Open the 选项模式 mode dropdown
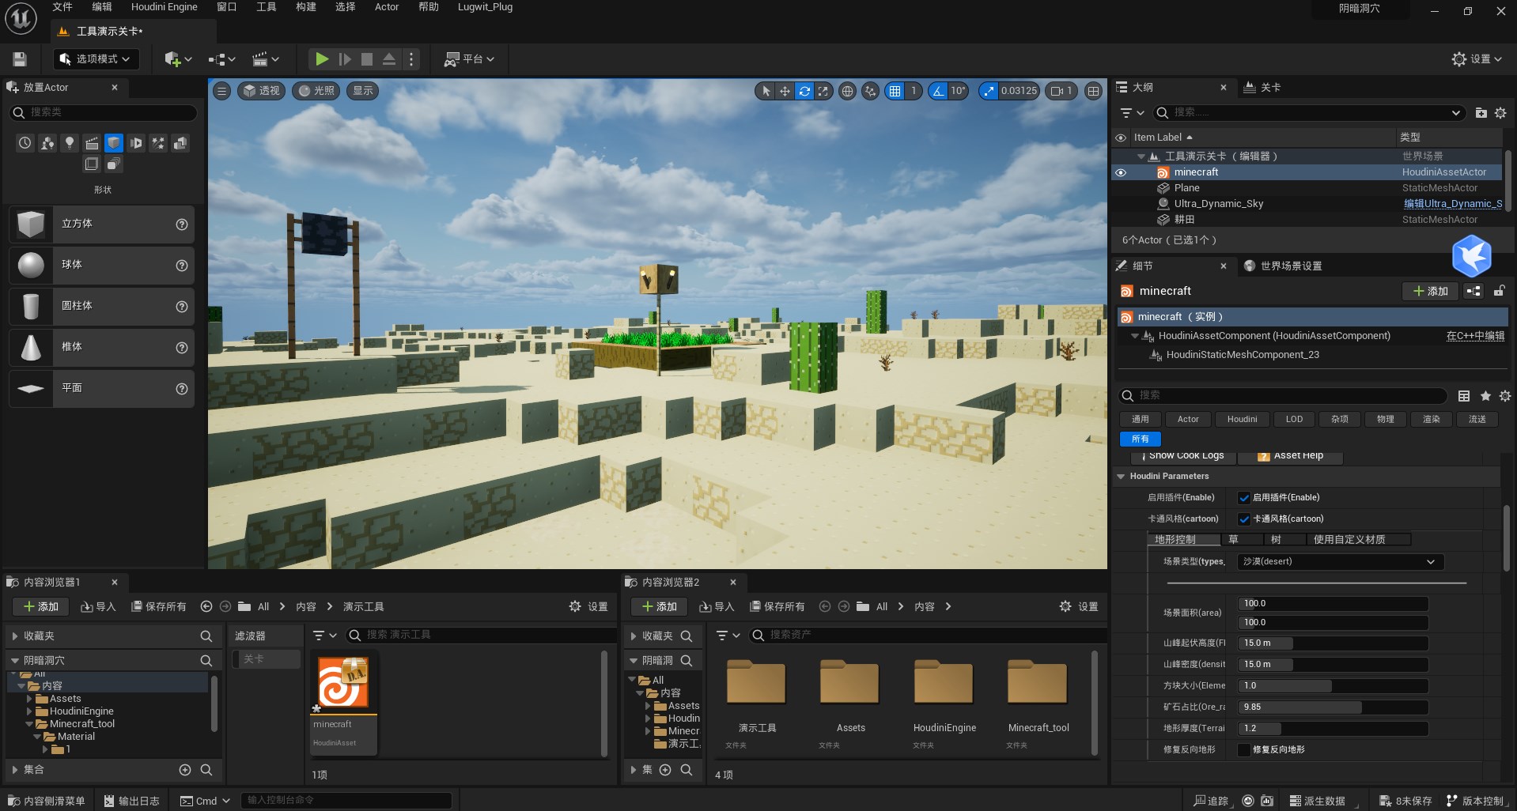1517x811 pixels. (96, 59)
